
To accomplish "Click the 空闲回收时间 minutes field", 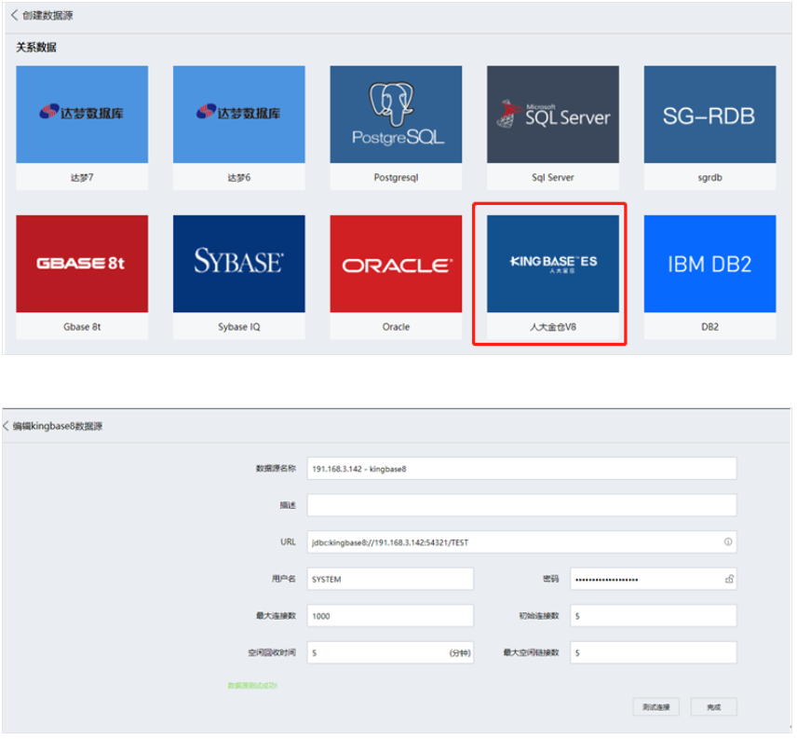I will tap(390, 652).
